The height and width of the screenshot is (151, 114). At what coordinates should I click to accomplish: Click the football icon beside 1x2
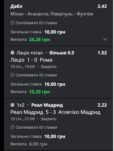pos(12,105)
